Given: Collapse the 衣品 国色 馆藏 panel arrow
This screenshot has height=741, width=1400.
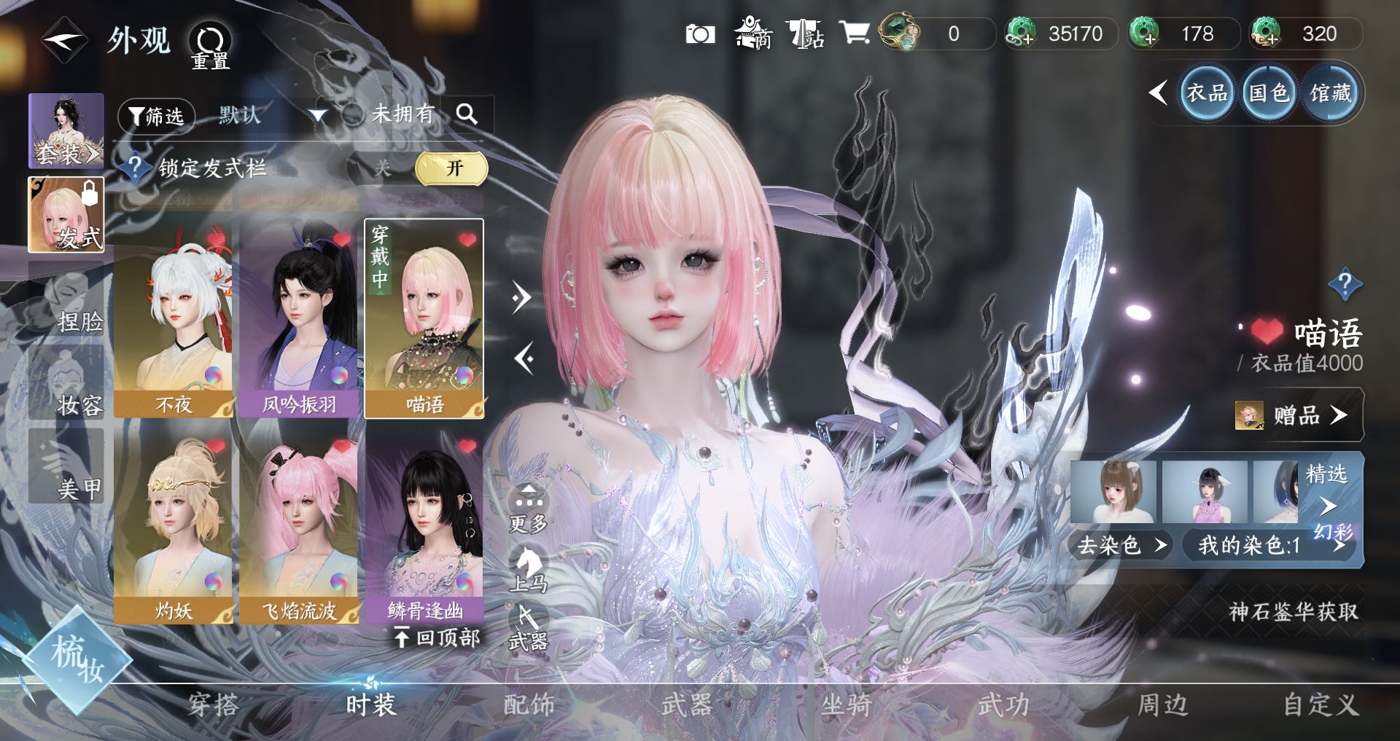Looking at the screenshot, I should coord(1157,93).
